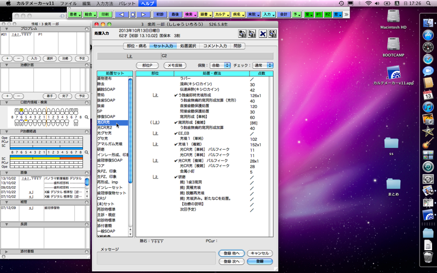
Task: Click the first icon in the 処置入力 header
Action: click(x=242, y=34)
